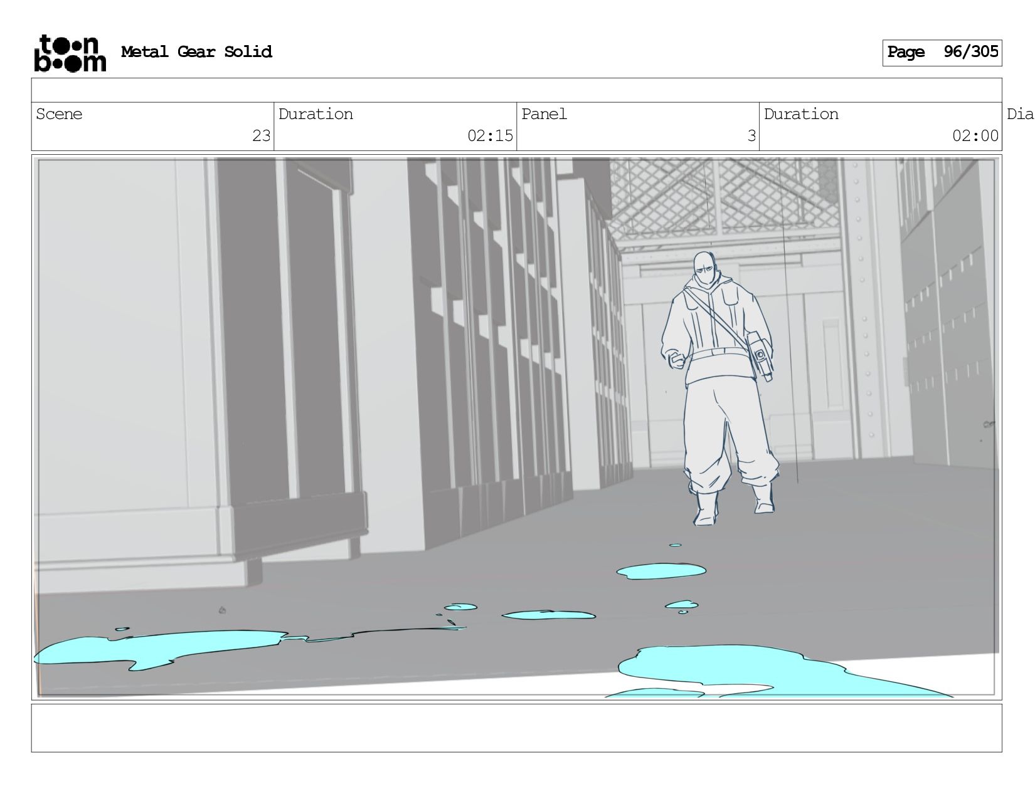Click the 'Panel' header label
The height and width of the screenshot is (799, 1035).
point(544,114)
